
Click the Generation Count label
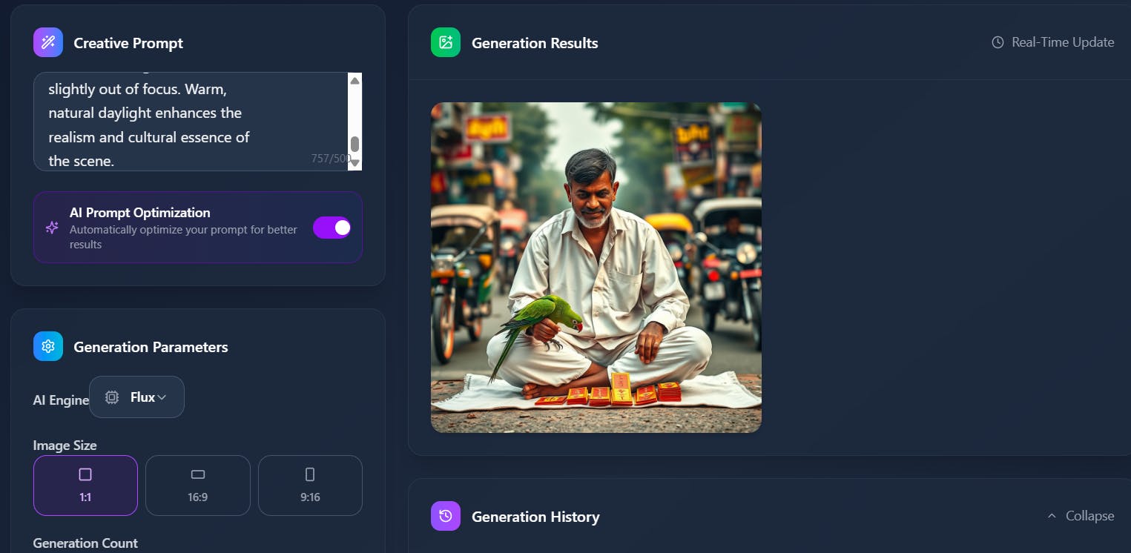(85, 543)
